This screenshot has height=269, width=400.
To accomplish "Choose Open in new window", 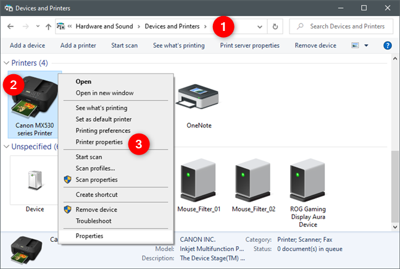I will (x=116, y=93).
